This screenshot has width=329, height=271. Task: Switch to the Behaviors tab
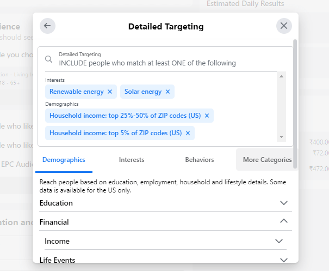click(200, 160)
